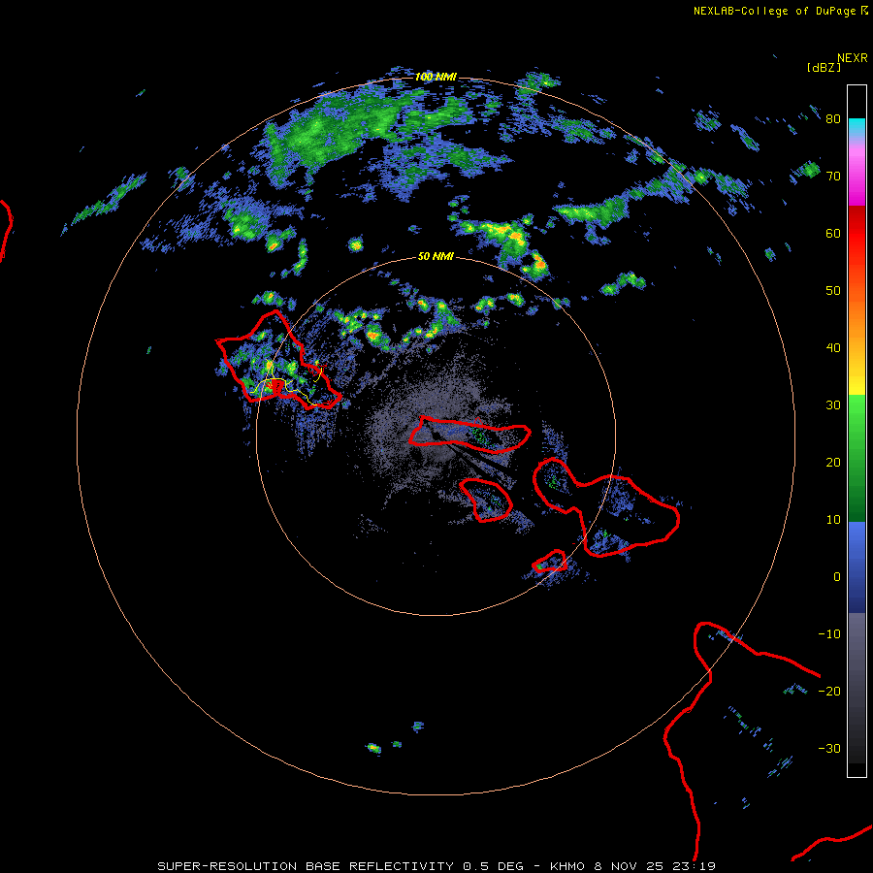
Task: Click the -10 value on the dBZ scale
Action: (829, 634)
